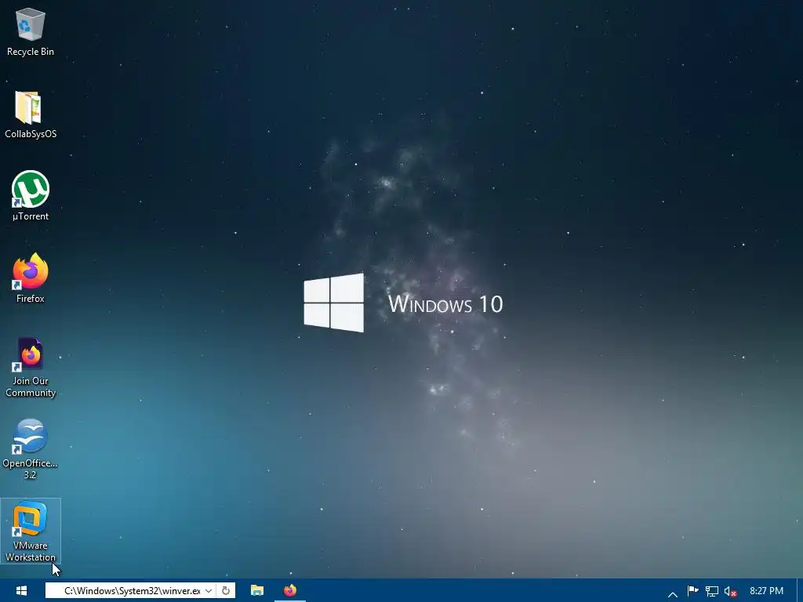Select the Join Our Community shortcut
803x602 pixels.
click(x=31, y=367)
